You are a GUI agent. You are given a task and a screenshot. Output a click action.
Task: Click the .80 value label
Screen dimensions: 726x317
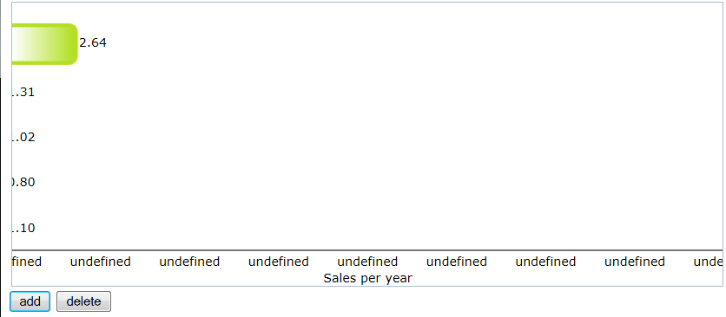(x=23, y=182)
